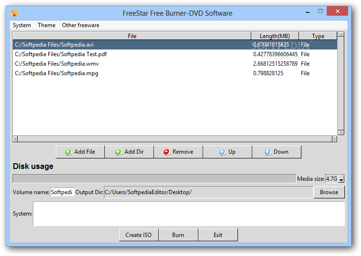The height and width of the screenshot is (256, 361).
Task: Open the System menu
Action: pyautogui.click(x=21, y=25)
